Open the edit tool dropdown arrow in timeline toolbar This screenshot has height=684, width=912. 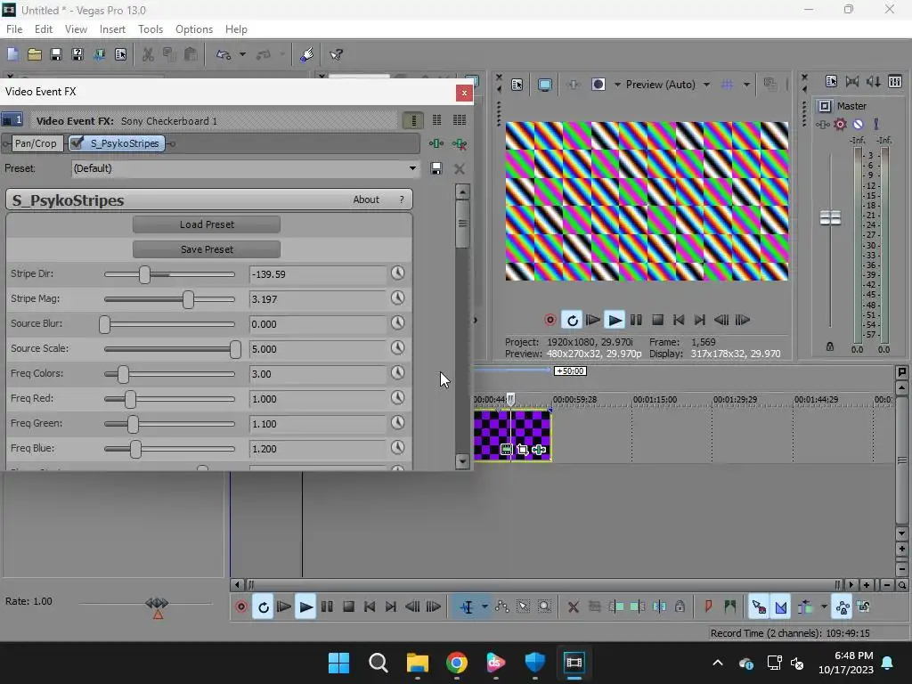click(484, 607)
